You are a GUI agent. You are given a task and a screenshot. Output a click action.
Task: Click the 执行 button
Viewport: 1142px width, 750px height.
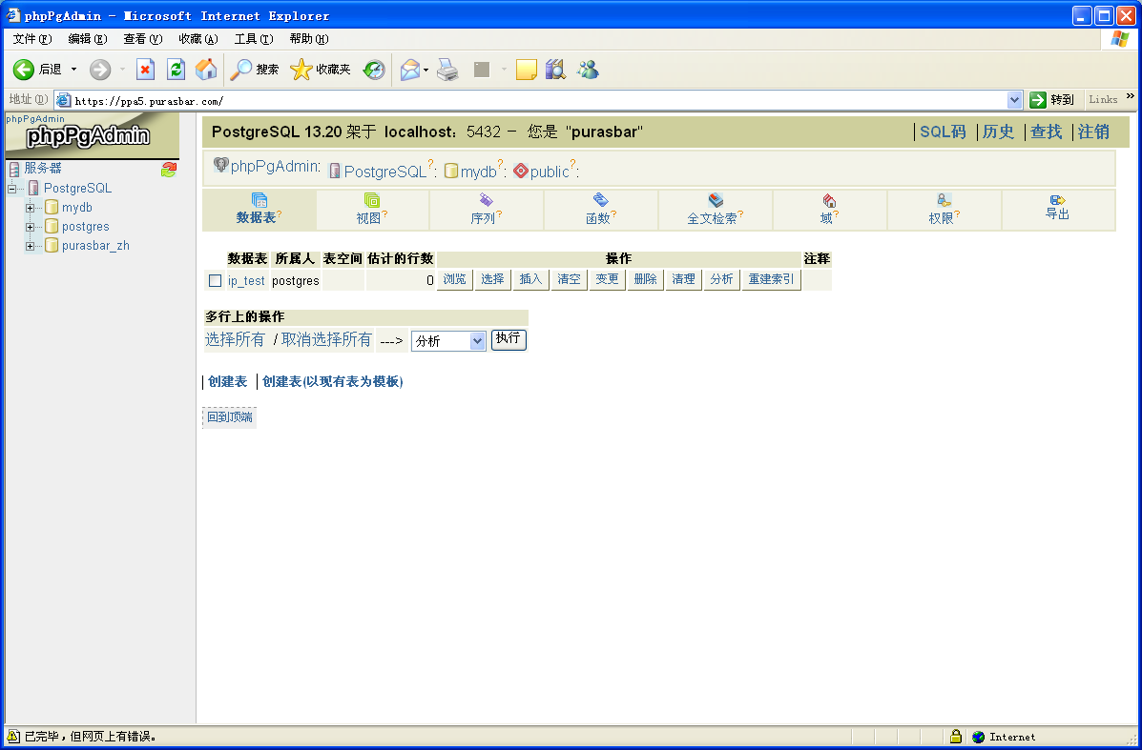click(x=509, y=339)
